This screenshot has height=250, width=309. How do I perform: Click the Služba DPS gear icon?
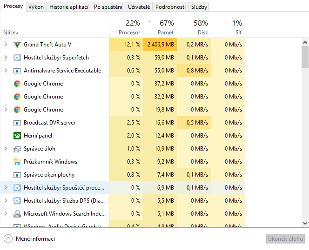[x=17, y=201]
